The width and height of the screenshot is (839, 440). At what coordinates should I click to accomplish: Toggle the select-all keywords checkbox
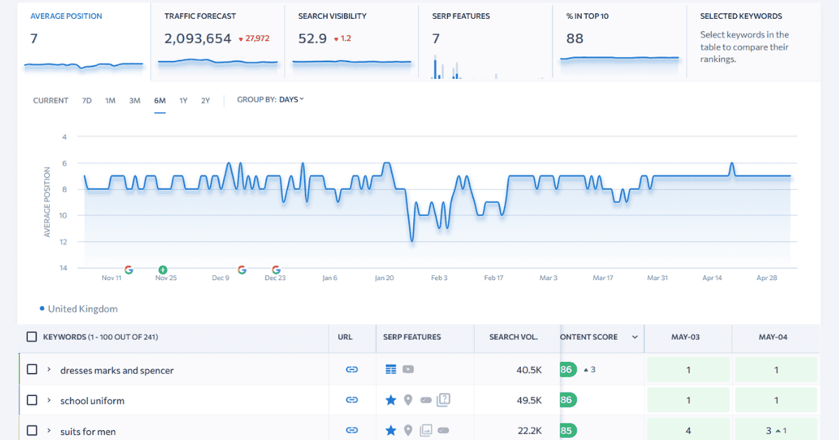tap(31, 337)
